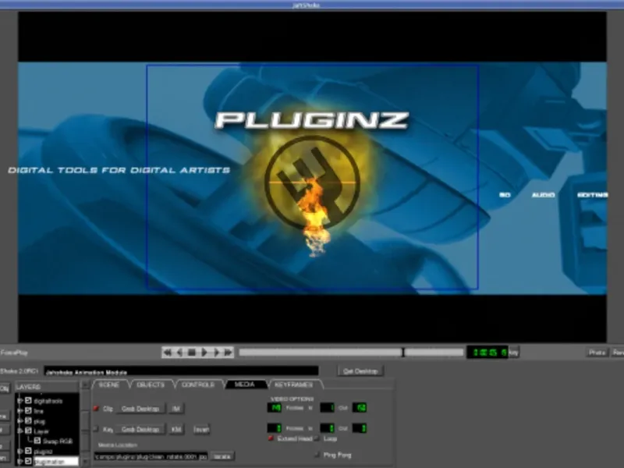
Task: Enable the Loop checkbox
Action: [317, 438]
